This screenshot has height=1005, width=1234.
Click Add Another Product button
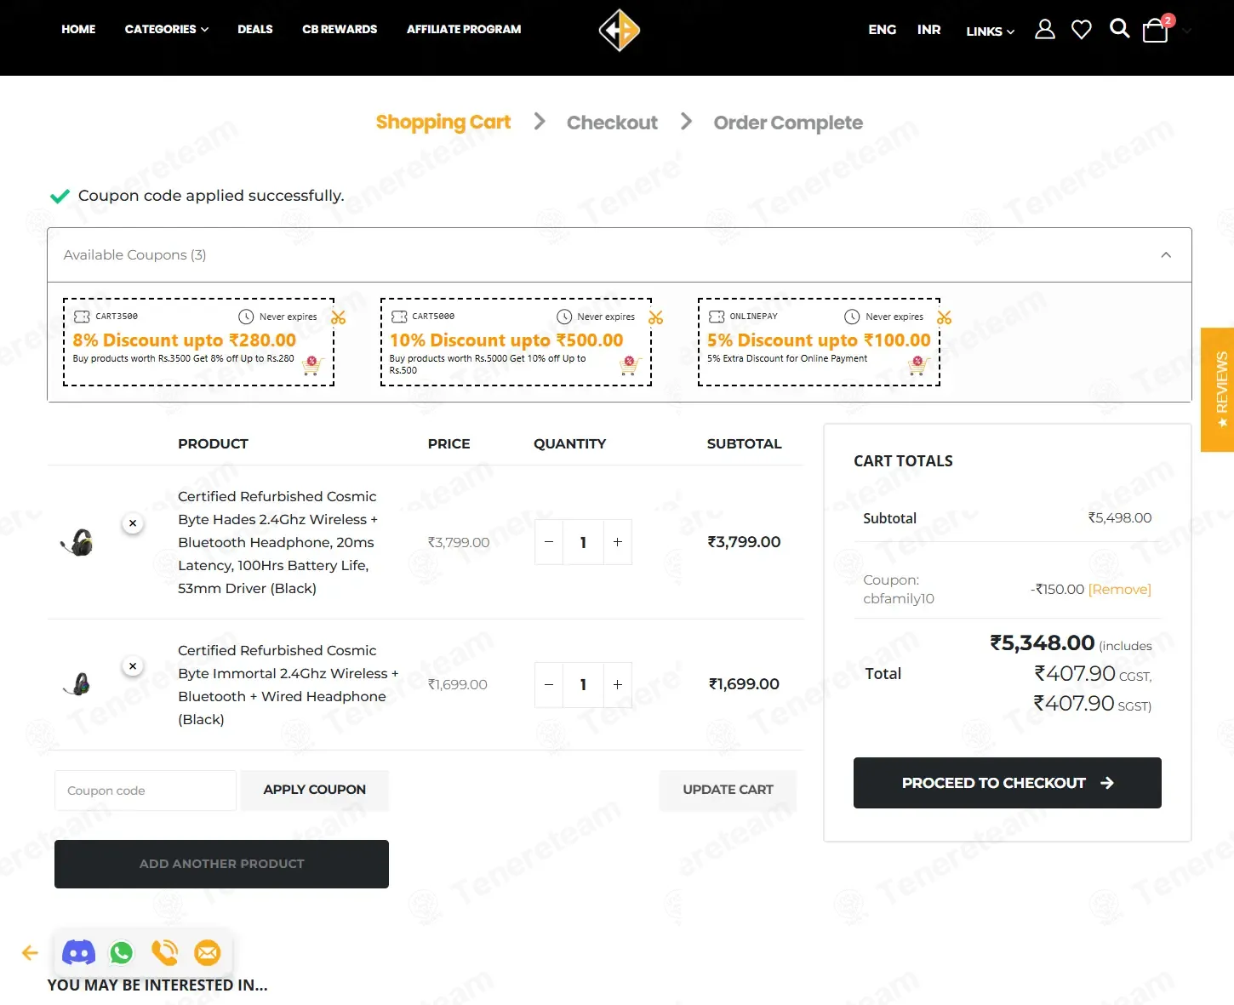coord(221,865)
